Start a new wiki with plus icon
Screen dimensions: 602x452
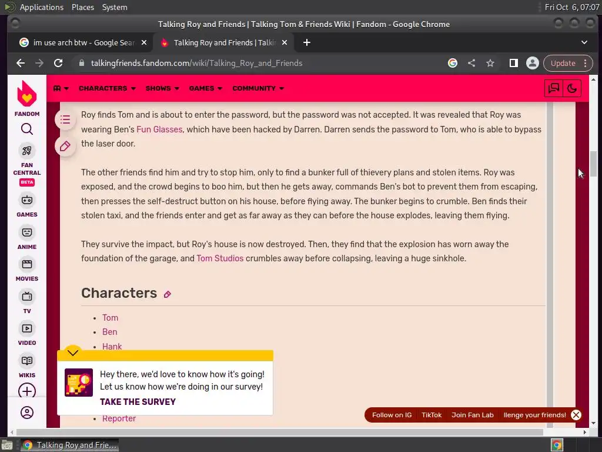(x=27, y=391)
